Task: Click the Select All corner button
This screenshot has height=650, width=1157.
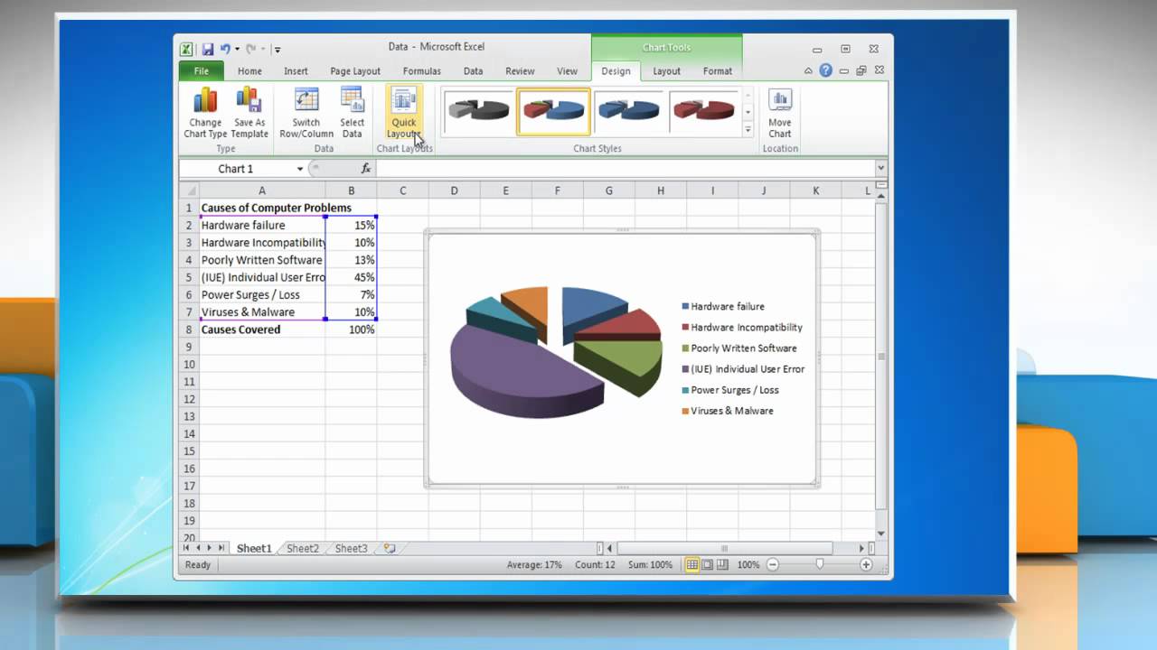Action: click(189, 190)
